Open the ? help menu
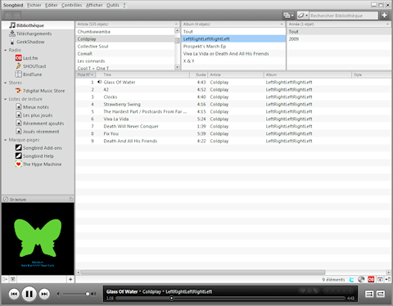Image resolution: width=393 pixels, height=306 pixels. point(124,5)
